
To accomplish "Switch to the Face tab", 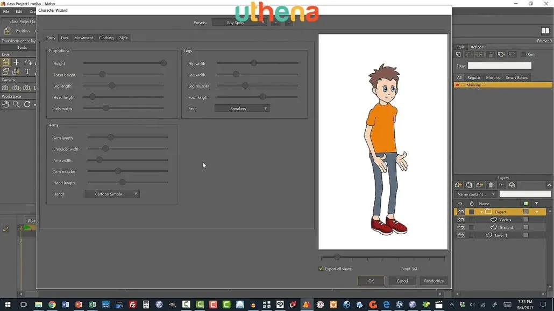I will [x=65, y=38].
